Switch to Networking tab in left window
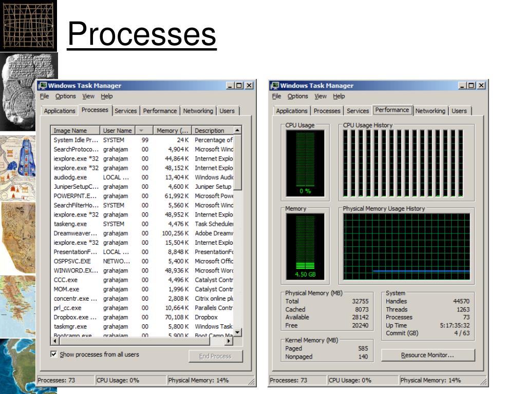526x394 pixels. (x=198, y=111)
